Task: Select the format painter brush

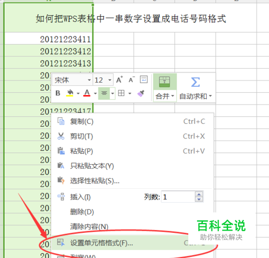Action: pos(140,93)
